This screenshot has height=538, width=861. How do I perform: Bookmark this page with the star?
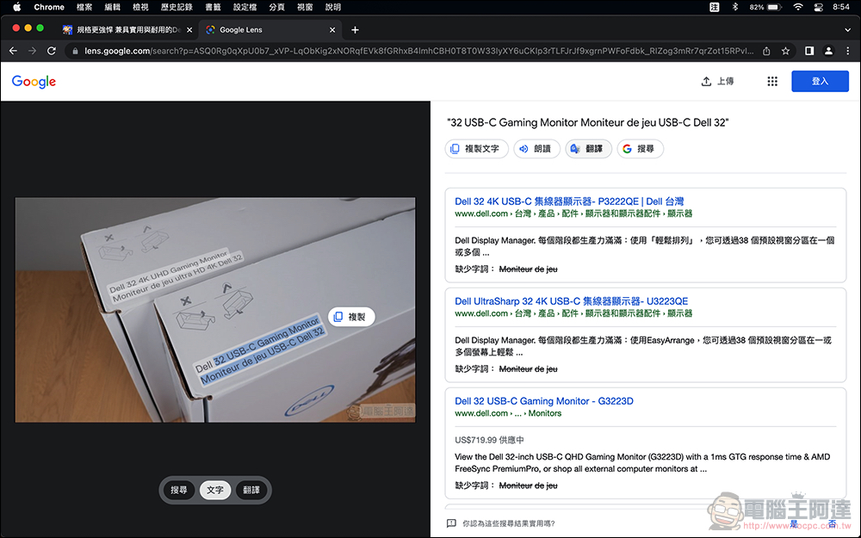pos(786,51)
